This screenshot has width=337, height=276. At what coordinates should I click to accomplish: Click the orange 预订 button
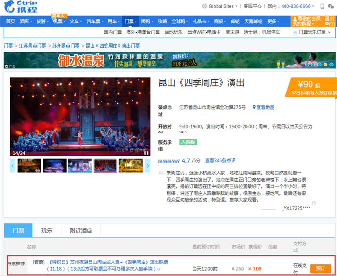coord(320,268)
